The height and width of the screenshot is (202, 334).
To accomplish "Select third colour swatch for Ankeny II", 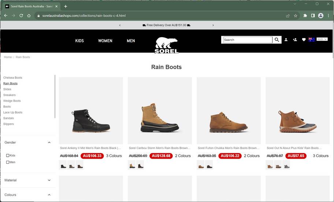I will [80, 165].
